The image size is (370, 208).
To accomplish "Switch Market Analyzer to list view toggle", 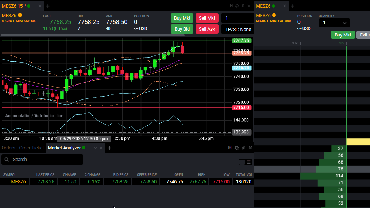I will (249, 162).
